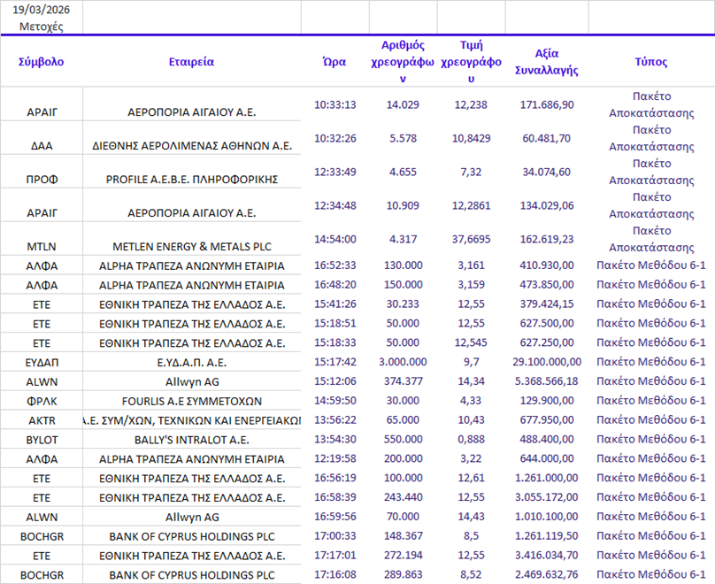Click the value cell 34.074,60
Image resolution: width=715 pixels, height=584 pixels.
tap(547, 172)
